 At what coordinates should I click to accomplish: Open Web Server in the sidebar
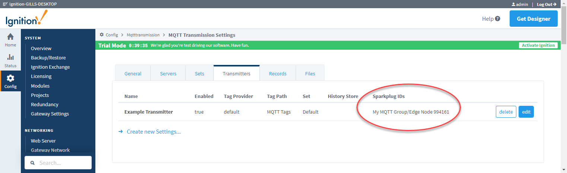[43, 141]
